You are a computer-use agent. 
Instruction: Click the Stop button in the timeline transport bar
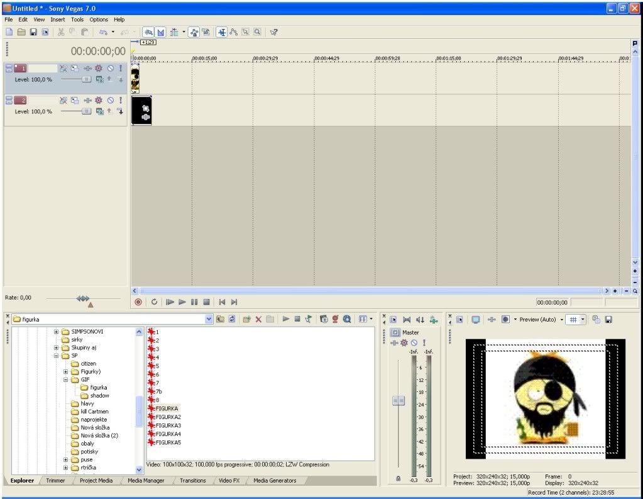pyautogui.click(x=207, y=302)
